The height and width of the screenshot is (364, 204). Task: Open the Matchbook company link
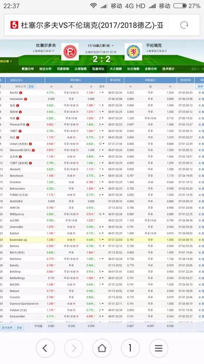(17, 176)
